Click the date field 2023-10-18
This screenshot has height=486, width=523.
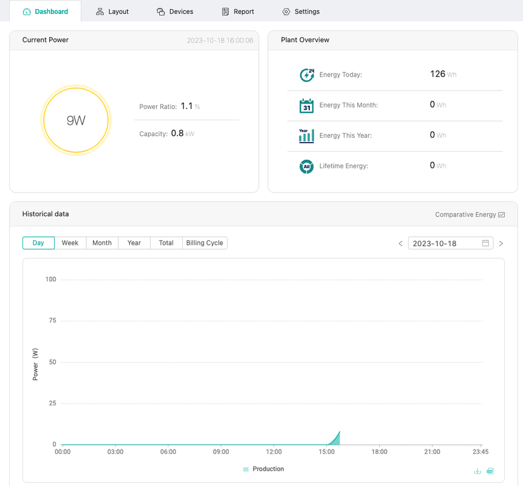click(x=451, y=243)
